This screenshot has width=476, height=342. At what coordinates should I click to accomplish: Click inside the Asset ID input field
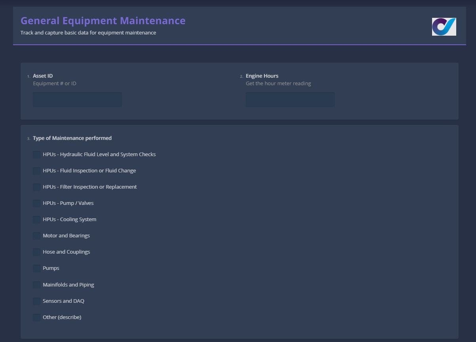(x=77, y=99)
